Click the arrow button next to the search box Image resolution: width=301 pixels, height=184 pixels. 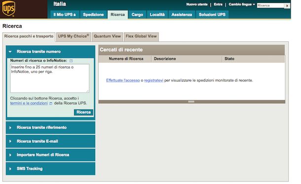point(287,5)
